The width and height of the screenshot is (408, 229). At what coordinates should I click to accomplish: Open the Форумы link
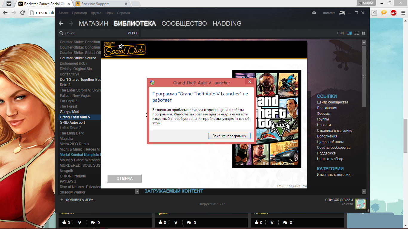324,114
